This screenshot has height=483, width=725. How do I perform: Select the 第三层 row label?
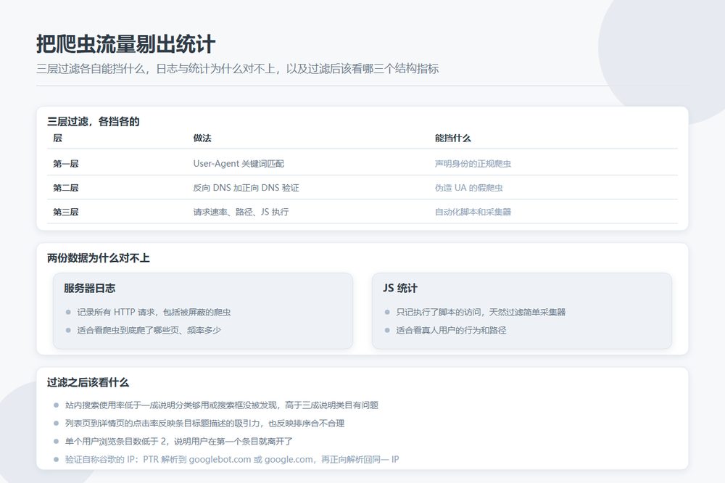(66, 212)
